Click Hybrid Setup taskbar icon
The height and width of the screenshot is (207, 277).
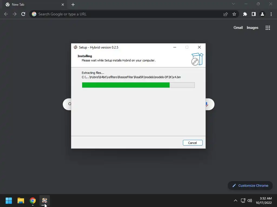pos(45,201)
